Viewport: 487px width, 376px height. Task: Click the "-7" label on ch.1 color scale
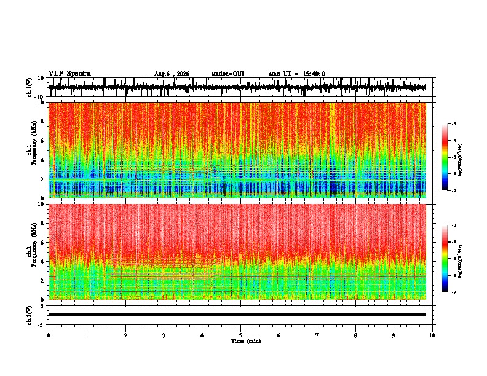pos(453,190)
